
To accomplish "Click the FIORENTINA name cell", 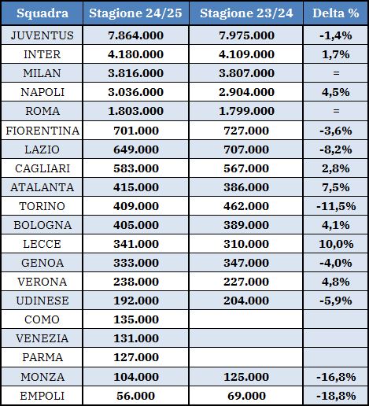I will coord(42,131).
